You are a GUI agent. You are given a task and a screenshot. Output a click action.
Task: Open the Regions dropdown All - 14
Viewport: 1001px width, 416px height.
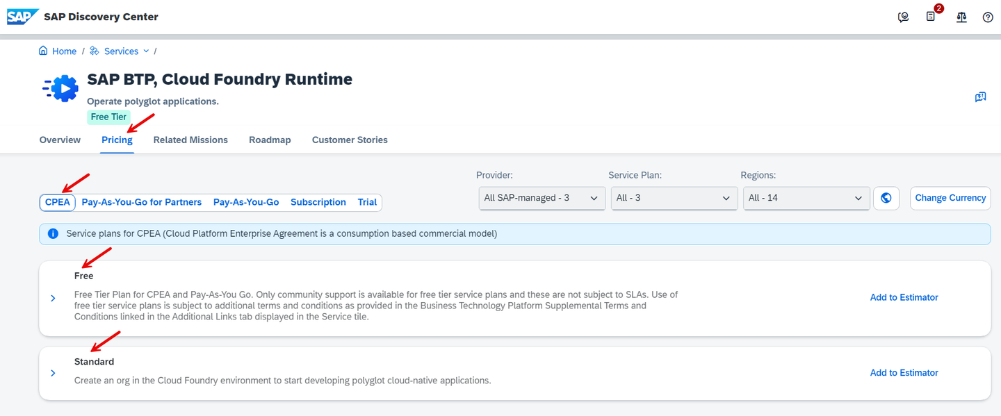806,198
